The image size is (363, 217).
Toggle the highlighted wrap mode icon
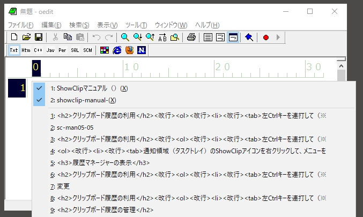(233, 38)
